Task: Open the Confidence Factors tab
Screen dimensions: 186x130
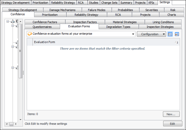Action: click(x=45, y=22)
